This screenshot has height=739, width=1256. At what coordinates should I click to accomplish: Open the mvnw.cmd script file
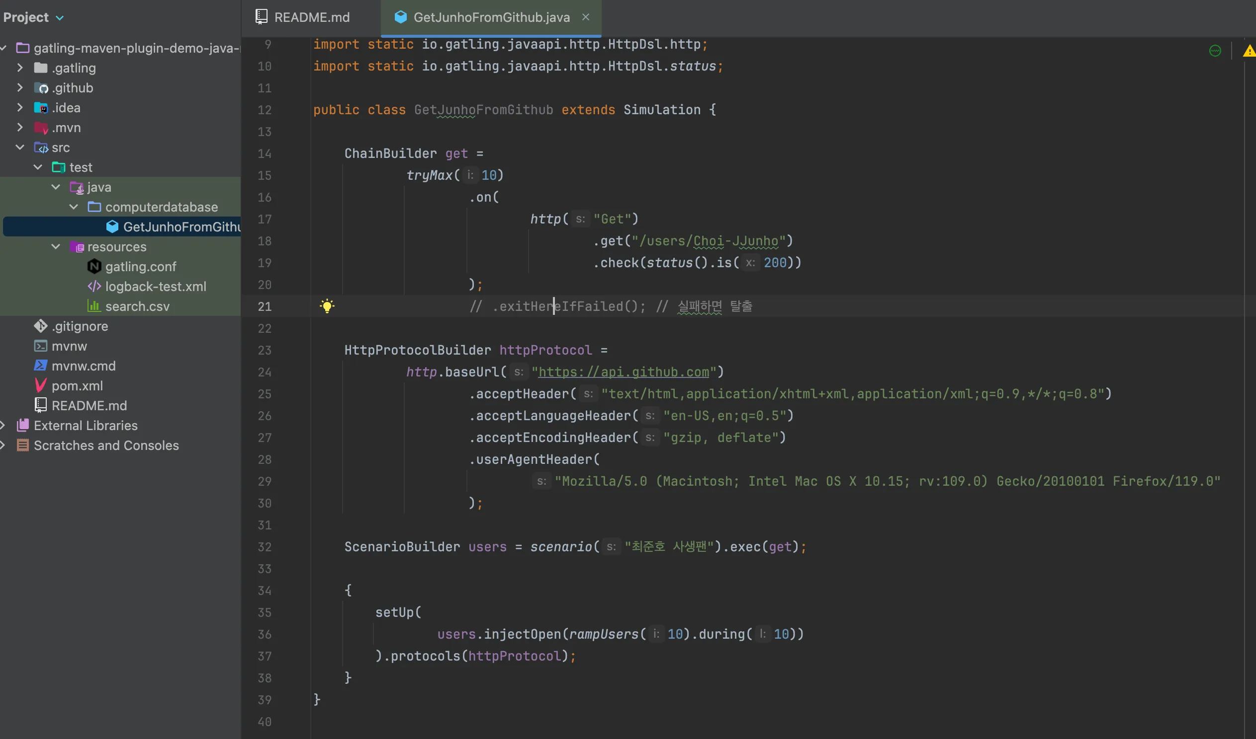coord(83,366)
